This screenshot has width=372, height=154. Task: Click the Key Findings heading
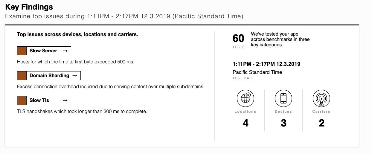29,7
